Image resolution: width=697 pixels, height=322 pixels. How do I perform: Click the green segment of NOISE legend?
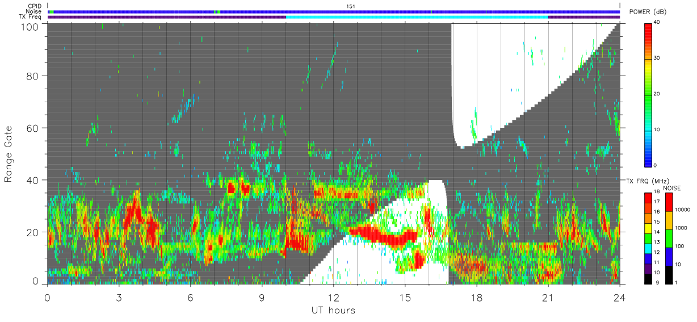670,238
